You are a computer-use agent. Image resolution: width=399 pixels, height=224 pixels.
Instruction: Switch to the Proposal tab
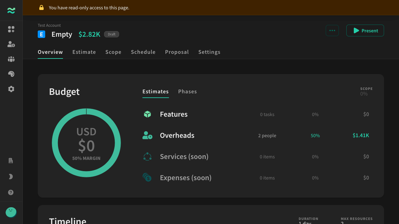(x=177, y=52)
